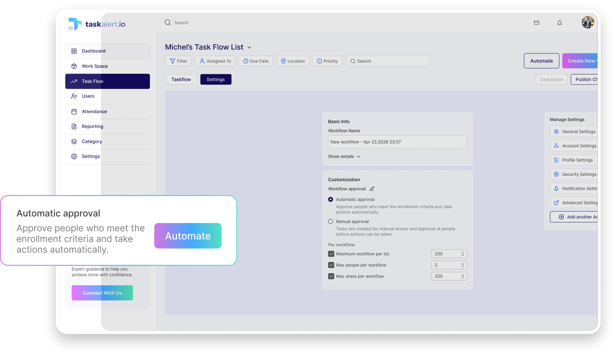The width and height of the screenshot is (616, 355).
Task: Open Reporting in the sidebar
Action: [x=107, y=126]
